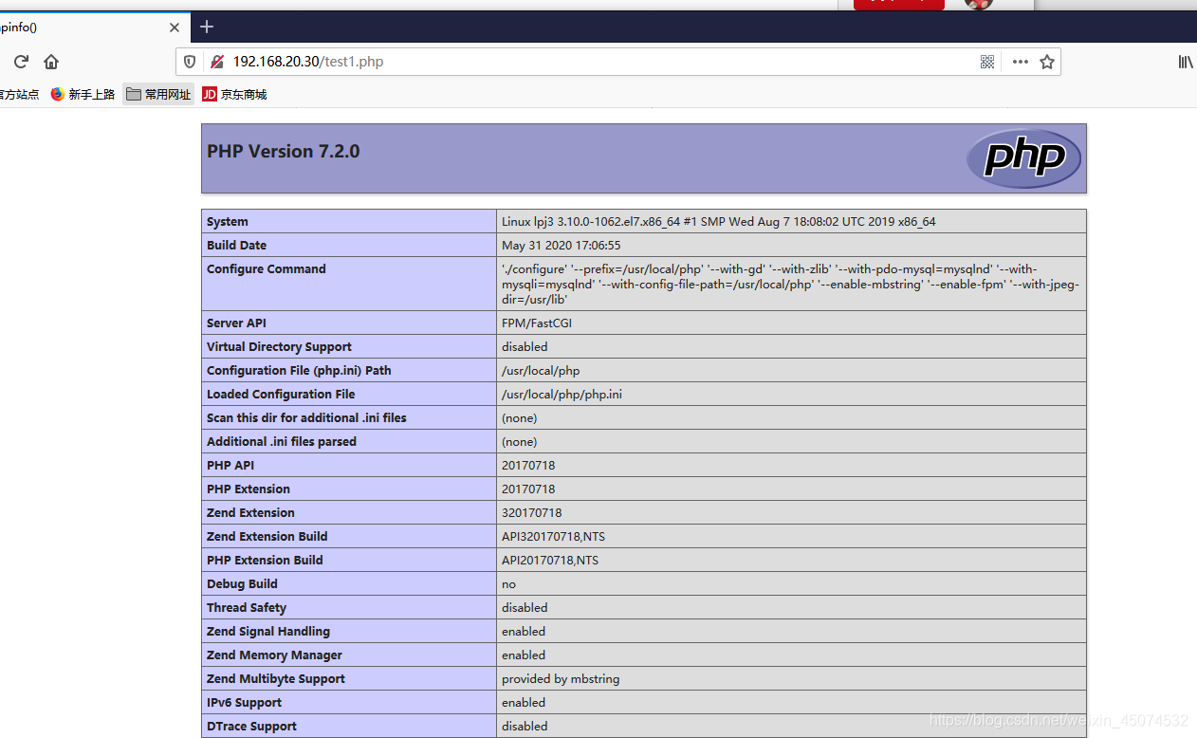Click the Zend Signal Handling label
Screen dimensions: 1197x738
(x=268, y=632)
